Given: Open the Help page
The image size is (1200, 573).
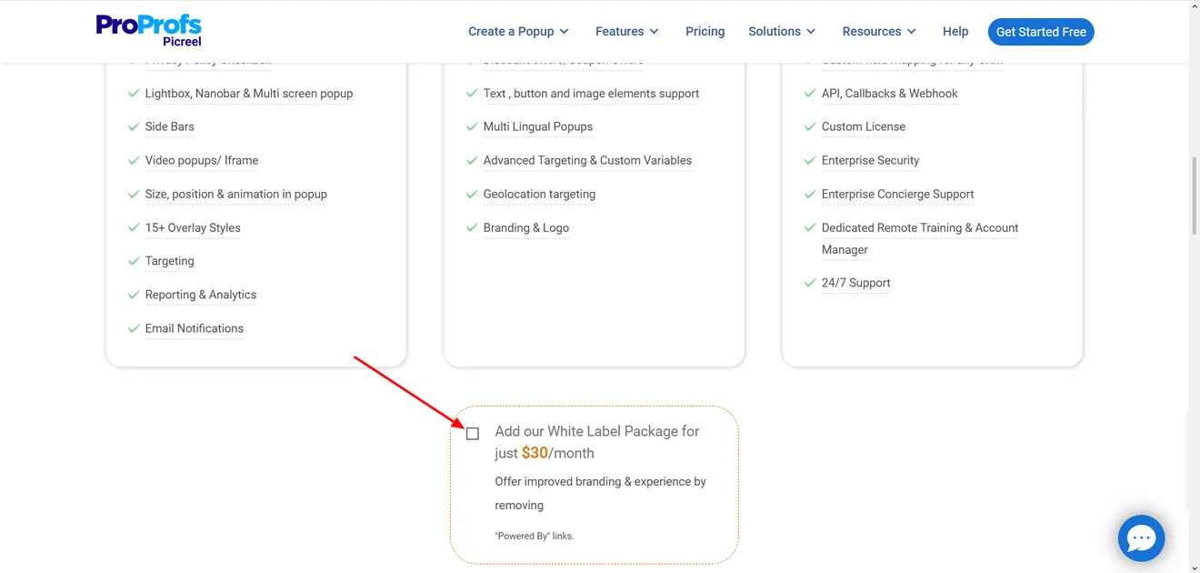Looking at the screenshot, I should 955,31.
